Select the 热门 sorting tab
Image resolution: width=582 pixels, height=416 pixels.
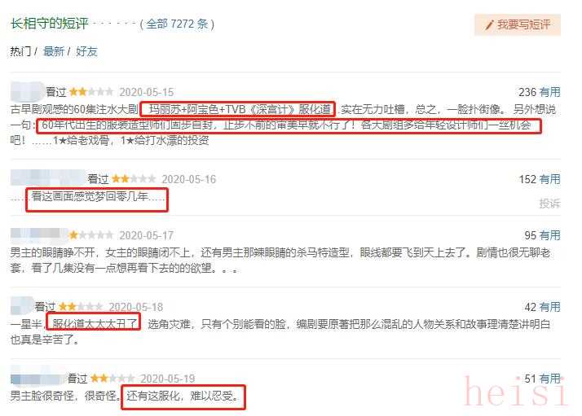[x=21, y=51]
